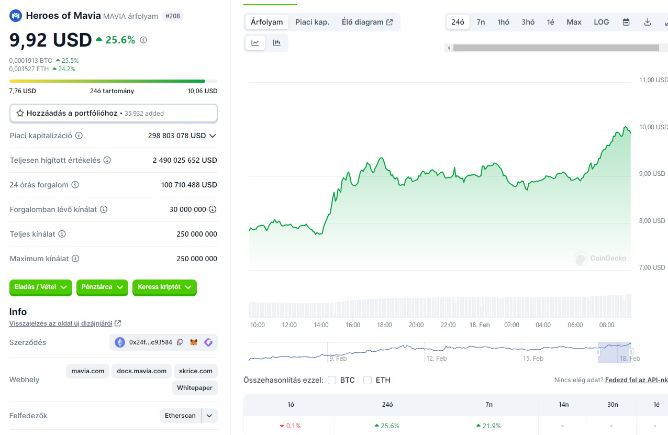Screen dimensions: 668x435
Task: Open the calendar date range picker
Action: click(x=626, y=22)
